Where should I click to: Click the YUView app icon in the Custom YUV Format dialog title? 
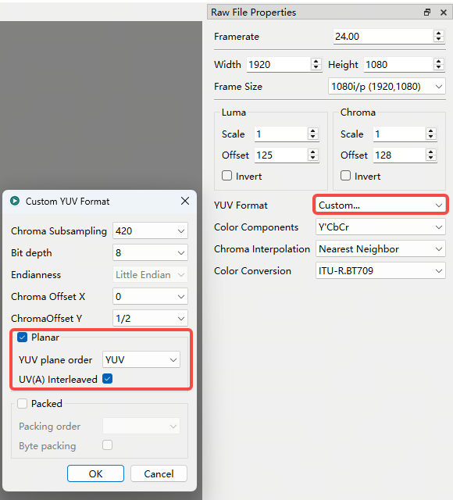pyautogui.click(x=15, y=201)
